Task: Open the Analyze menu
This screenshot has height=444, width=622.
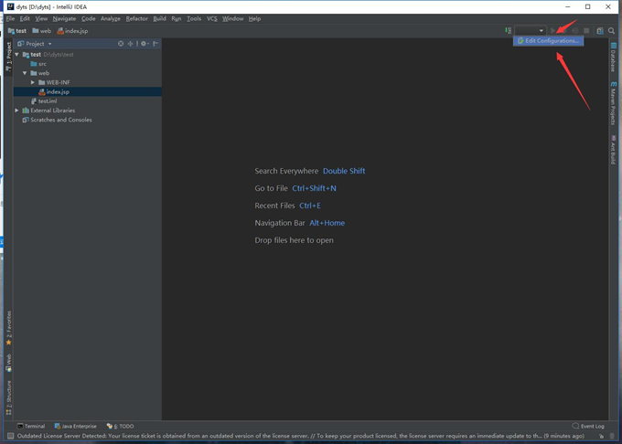Action: 111,18
